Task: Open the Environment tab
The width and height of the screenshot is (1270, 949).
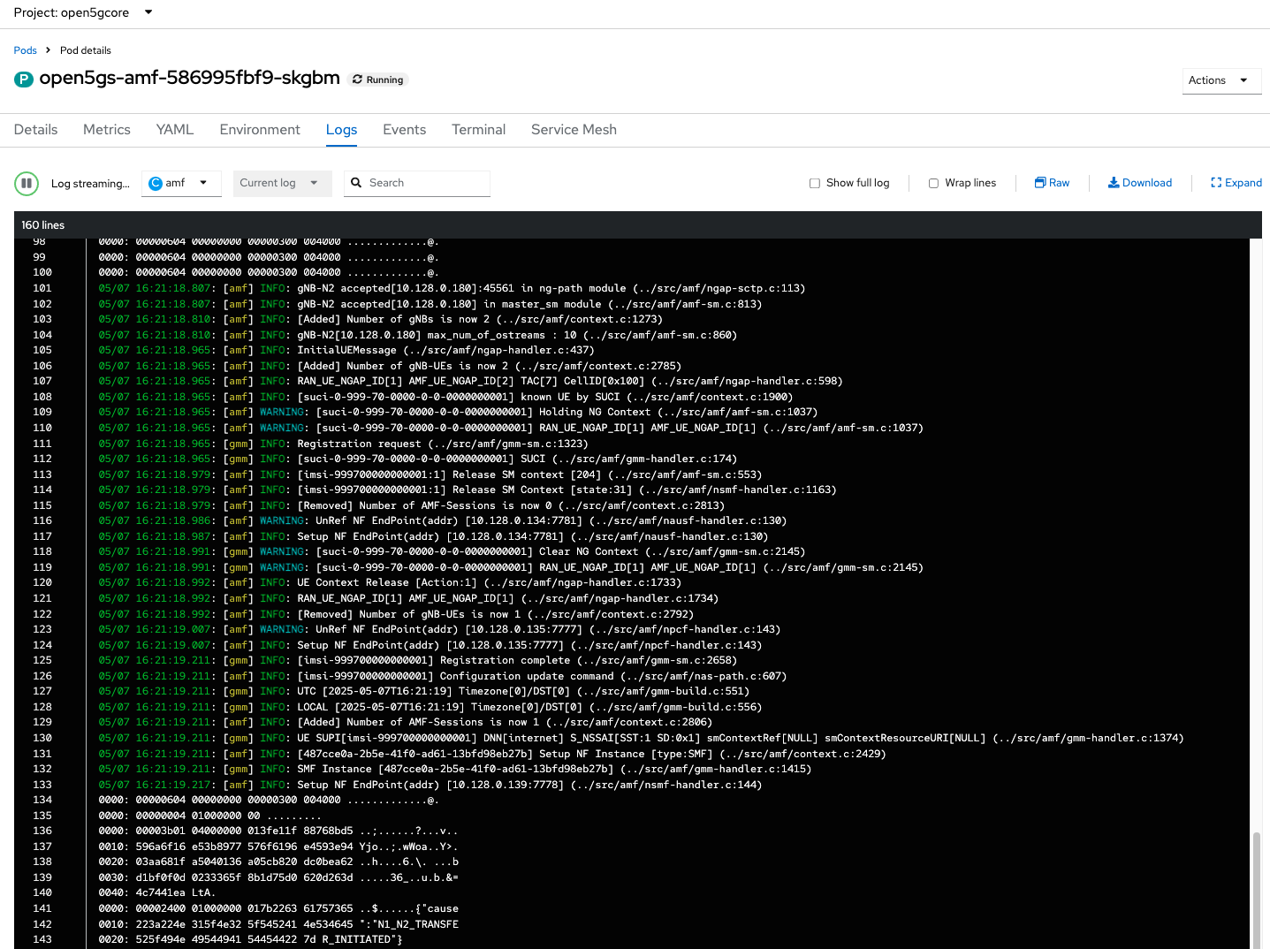Action: [260, 129]
